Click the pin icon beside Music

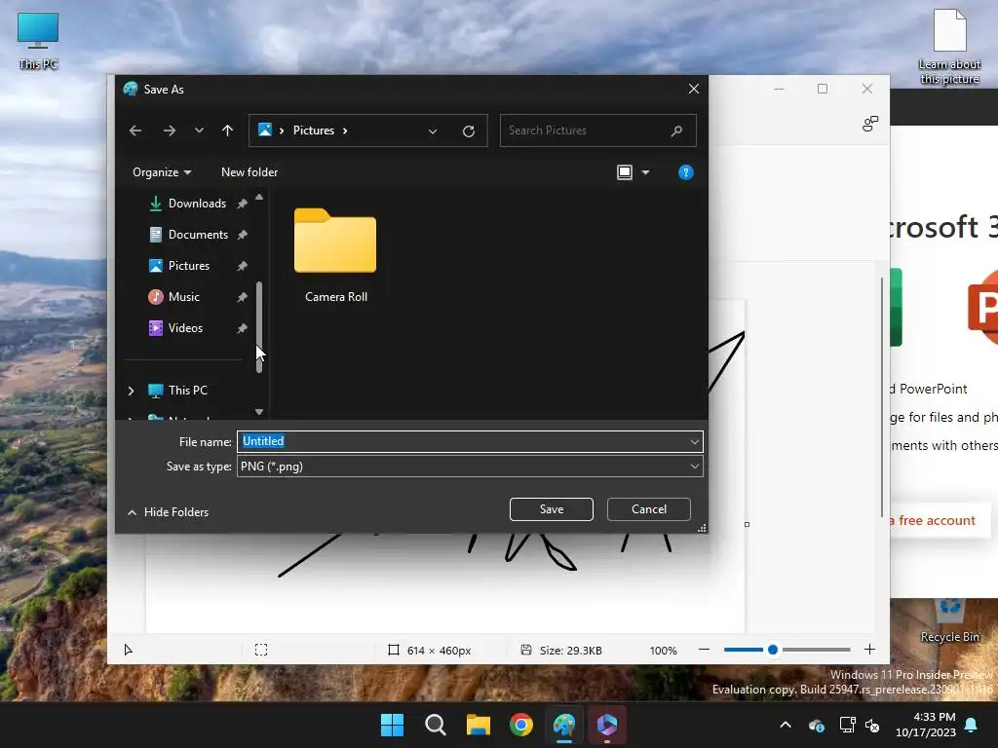[x=242, y=297]
